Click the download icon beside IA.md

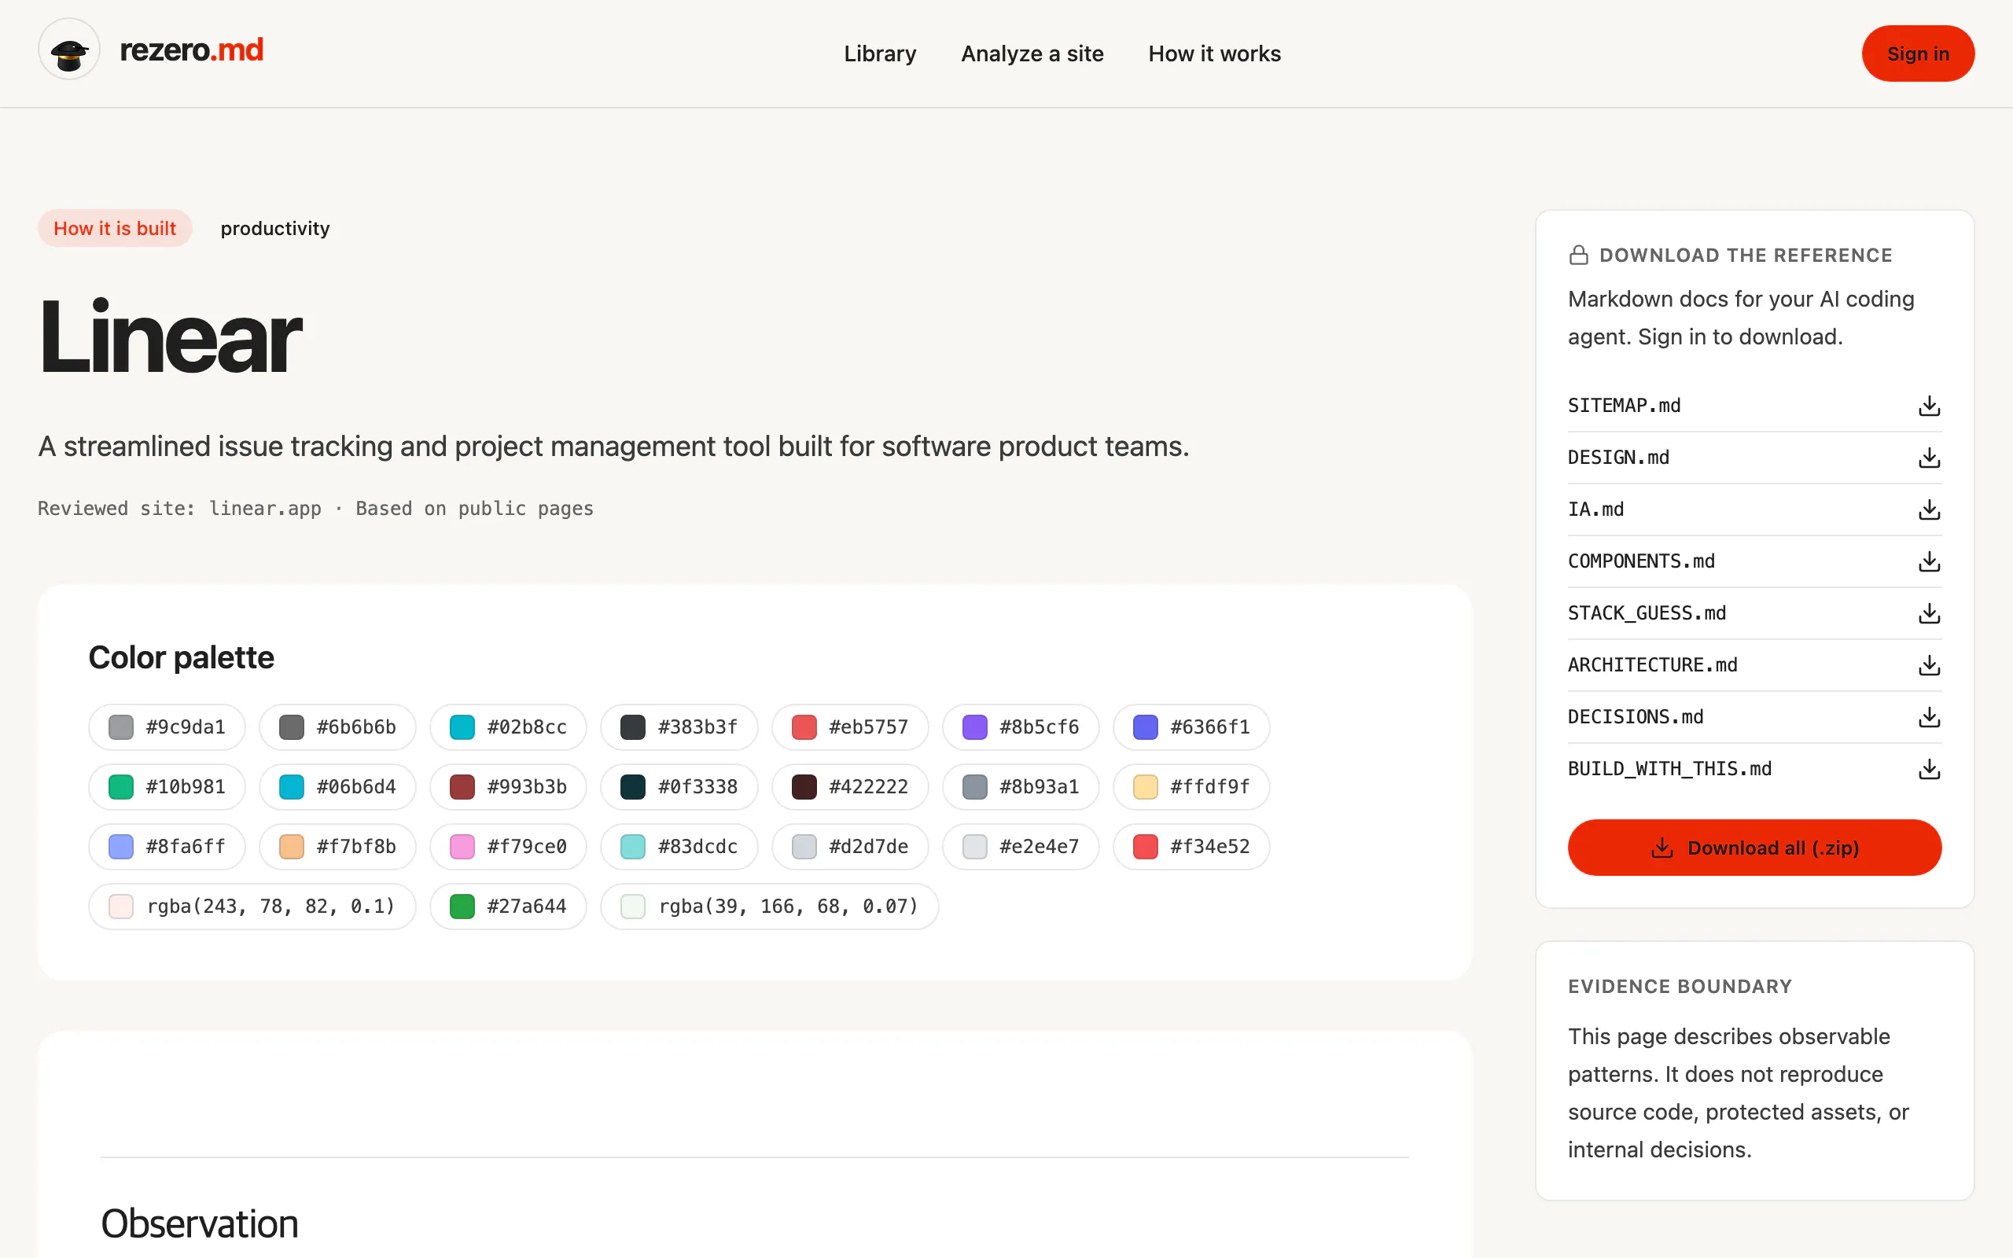click(x=1929, y=510)
